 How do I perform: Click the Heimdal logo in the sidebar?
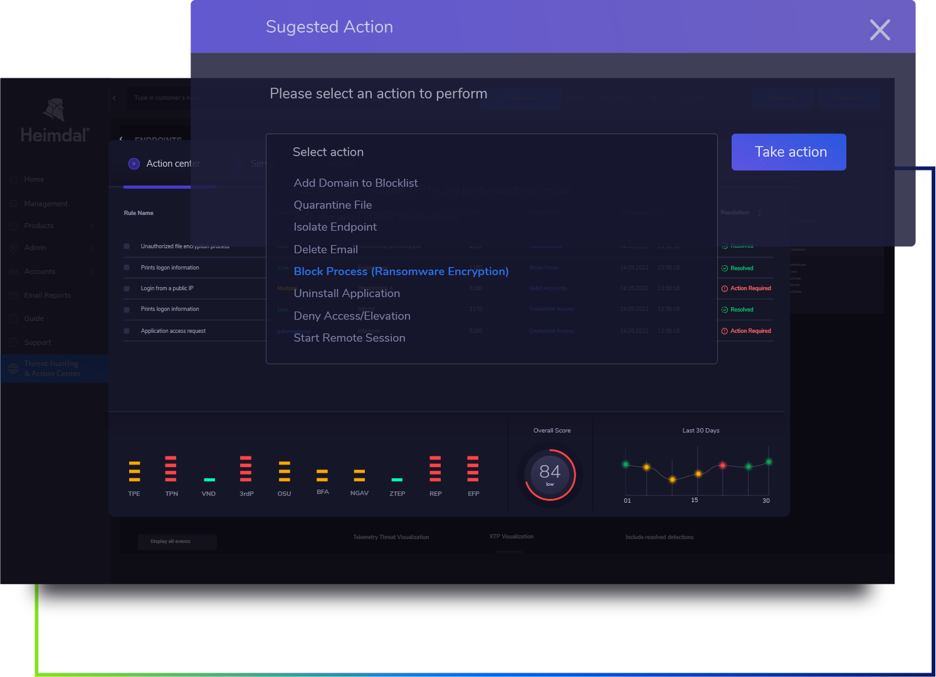tap(55, 120)
